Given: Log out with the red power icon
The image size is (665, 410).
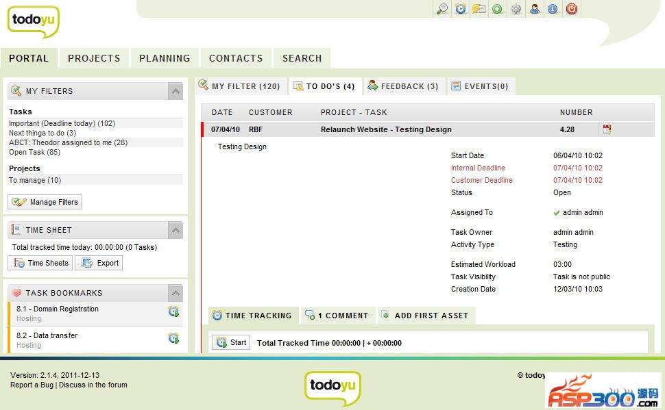Looking at the screenshot, I should coord(572,9).
